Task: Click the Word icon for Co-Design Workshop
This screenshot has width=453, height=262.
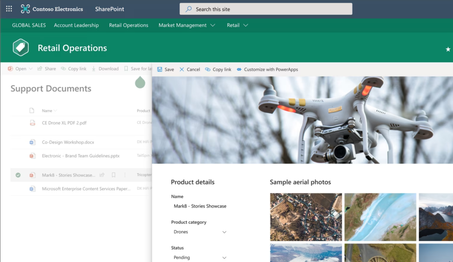Action: click(32, 142)
